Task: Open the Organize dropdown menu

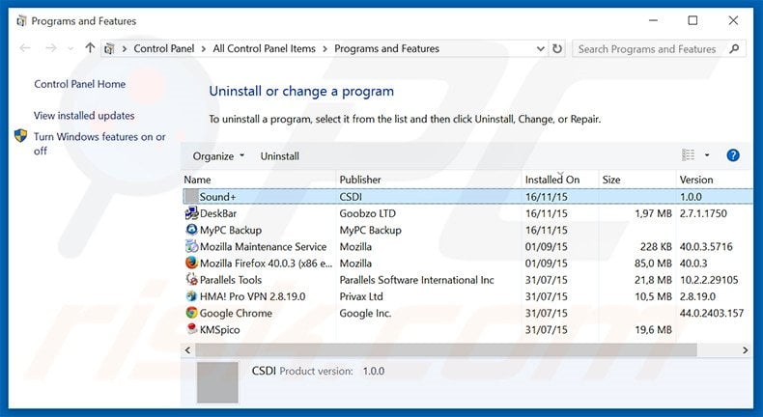Action: 218,156
